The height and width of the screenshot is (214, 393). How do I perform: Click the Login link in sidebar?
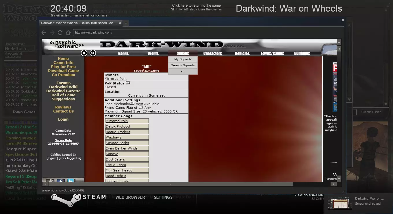click(63, 119)
